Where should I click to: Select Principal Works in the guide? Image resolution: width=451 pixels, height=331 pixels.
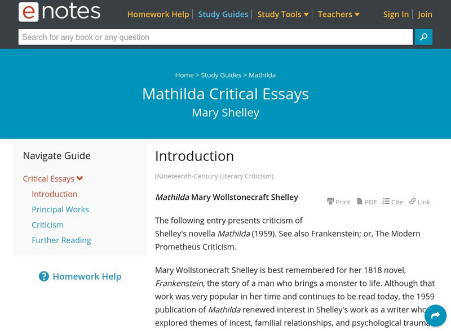click(60, 209)
